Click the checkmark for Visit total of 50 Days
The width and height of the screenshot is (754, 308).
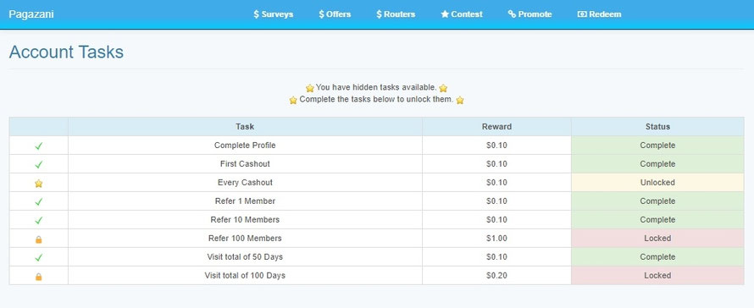[x=38, y=257]
